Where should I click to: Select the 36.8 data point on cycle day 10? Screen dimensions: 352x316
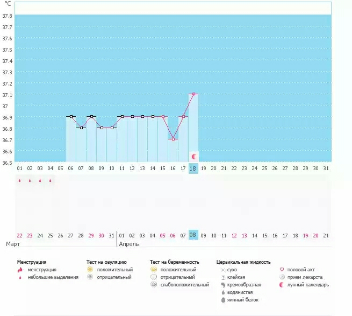point(112,128)
